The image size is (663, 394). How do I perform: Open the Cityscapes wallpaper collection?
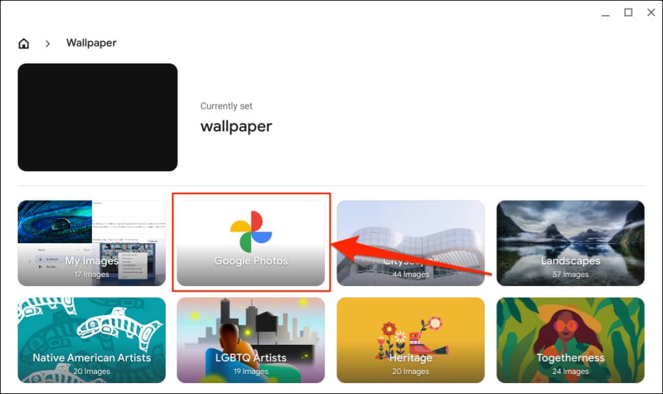point(410,243)
